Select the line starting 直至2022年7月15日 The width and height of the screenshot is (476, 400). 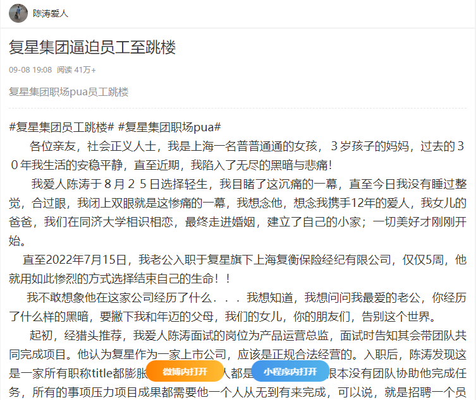[x=245, y=260]
